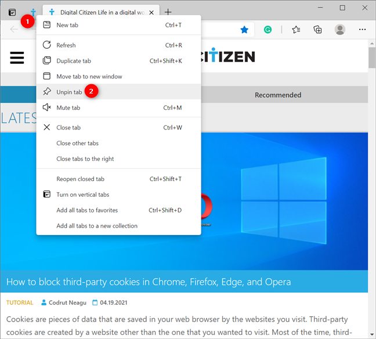This screenshot has width=376, height=339.
Task: Minimize the browser window
Action: pyautogui.click(x=320, y=8)
